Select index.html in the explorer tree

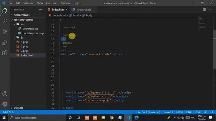[x=27, y=55]
